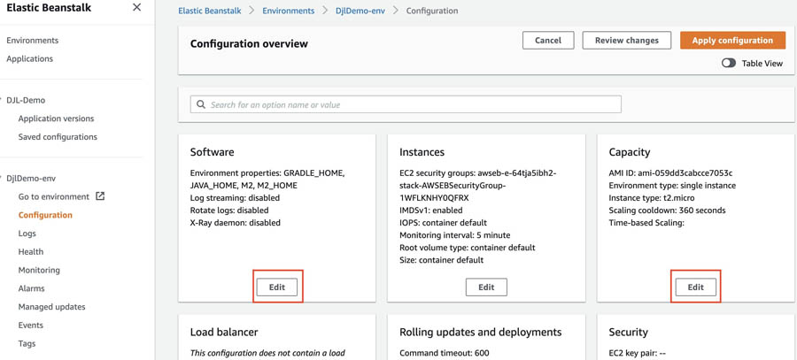
Task: Click the search magnifier icon
Action: [201, 104]
